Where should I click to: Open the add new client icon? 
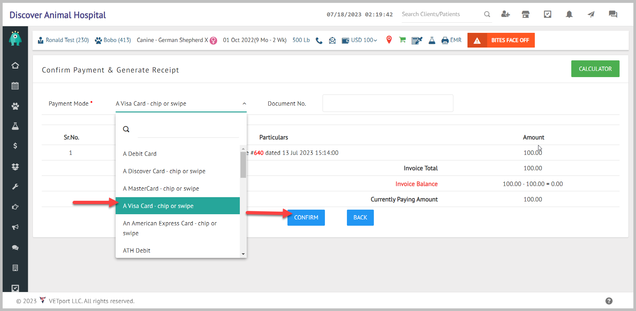[505, 14]
